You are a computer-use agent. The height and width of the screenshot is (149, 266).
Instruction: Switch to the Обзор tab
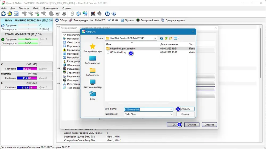click(x=61, y=20)
